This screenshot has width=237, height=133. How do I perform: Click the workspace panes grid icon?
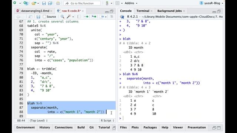coord(117,3)
